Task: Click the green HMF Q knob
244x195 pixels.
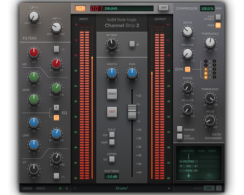Action: point(34,99)
